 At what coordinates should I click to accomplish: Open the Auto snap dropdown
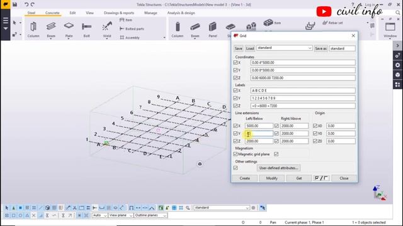tap(99, 215)
